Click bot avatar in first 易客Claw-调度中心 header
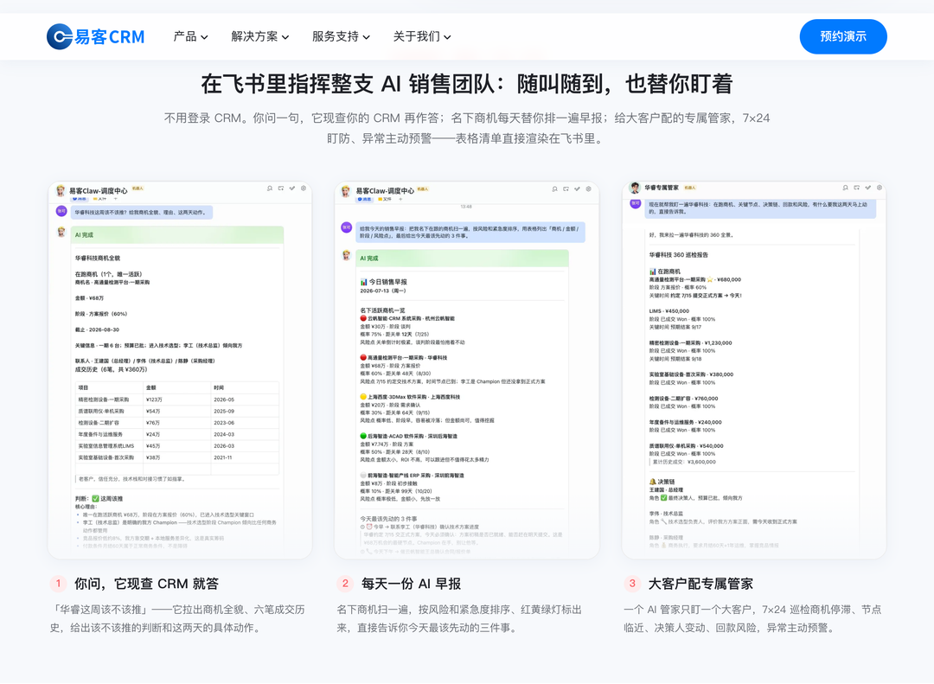934x684 pixels. pyautogui.click(x=61, y=190)
